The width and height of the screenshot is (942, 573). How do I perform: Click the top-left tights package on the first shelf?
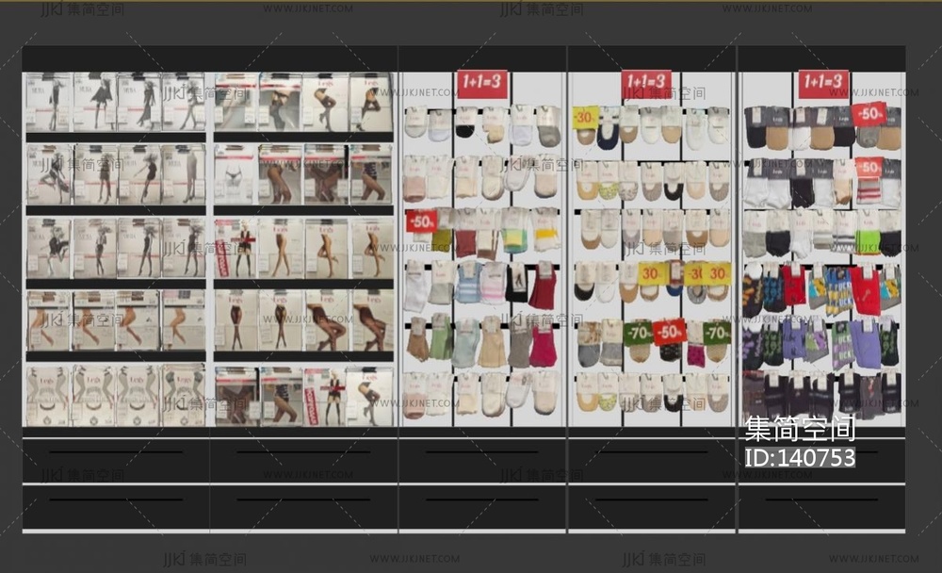(48, 102)
